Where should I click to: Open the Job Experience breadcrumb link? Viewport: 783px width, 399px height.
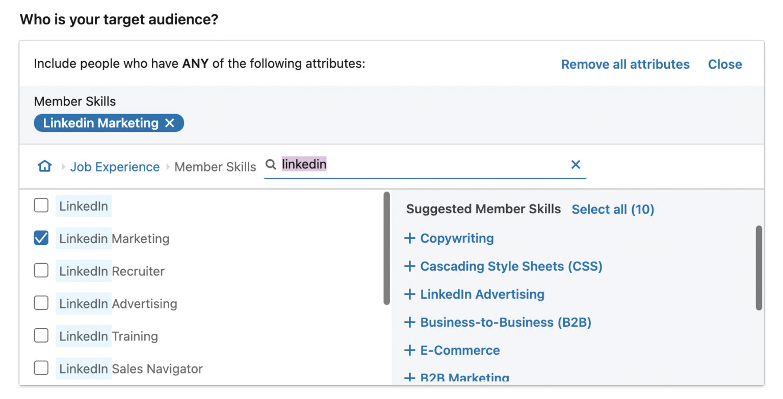pyautogui.click(x=115, y=166)
